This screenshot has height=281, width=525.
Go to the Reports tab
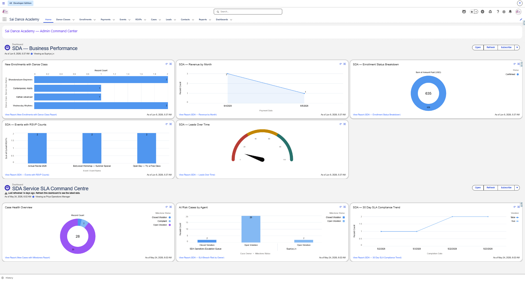coord(203,20)
